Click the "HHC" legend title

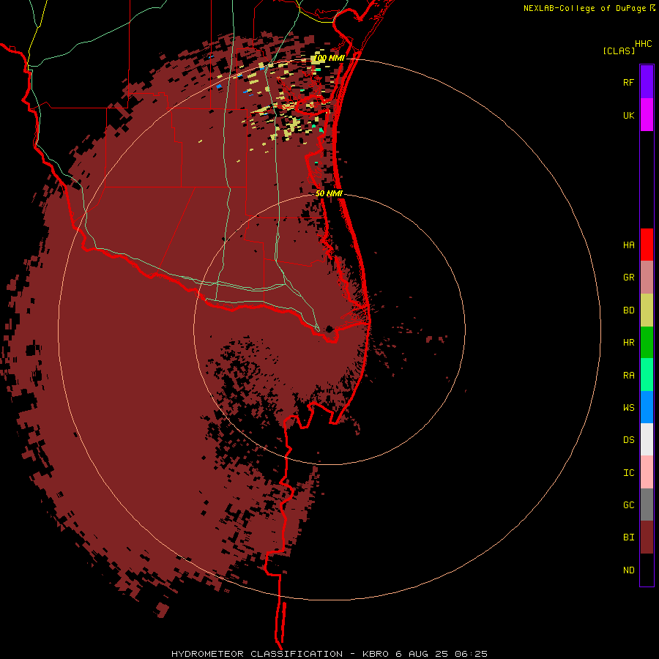coord(644,44)
